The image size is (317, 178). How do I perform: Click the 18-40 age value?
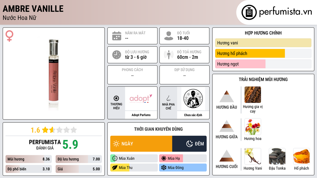(183, 38)
